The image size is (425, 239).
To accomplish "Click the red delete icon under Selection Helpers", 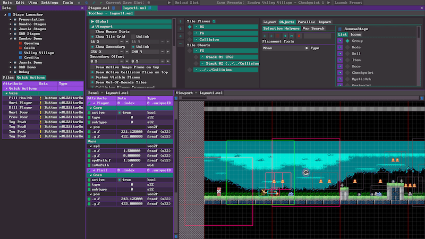I will (299, 36).
